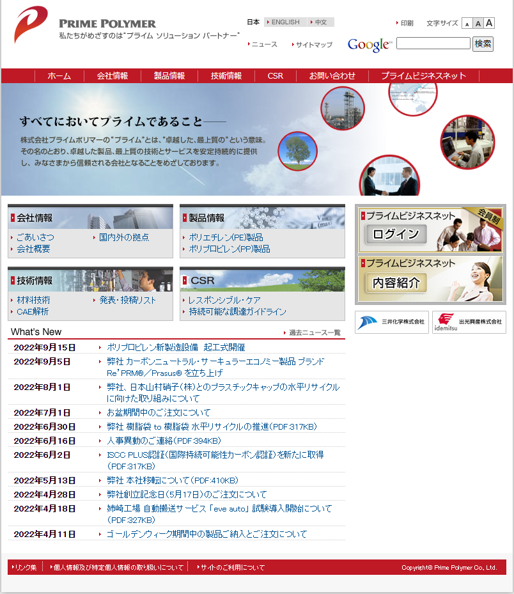Open プライムビジネスネット in red navbar
The width and height of the screenshot is (514, 594).
tap(423, 75)
